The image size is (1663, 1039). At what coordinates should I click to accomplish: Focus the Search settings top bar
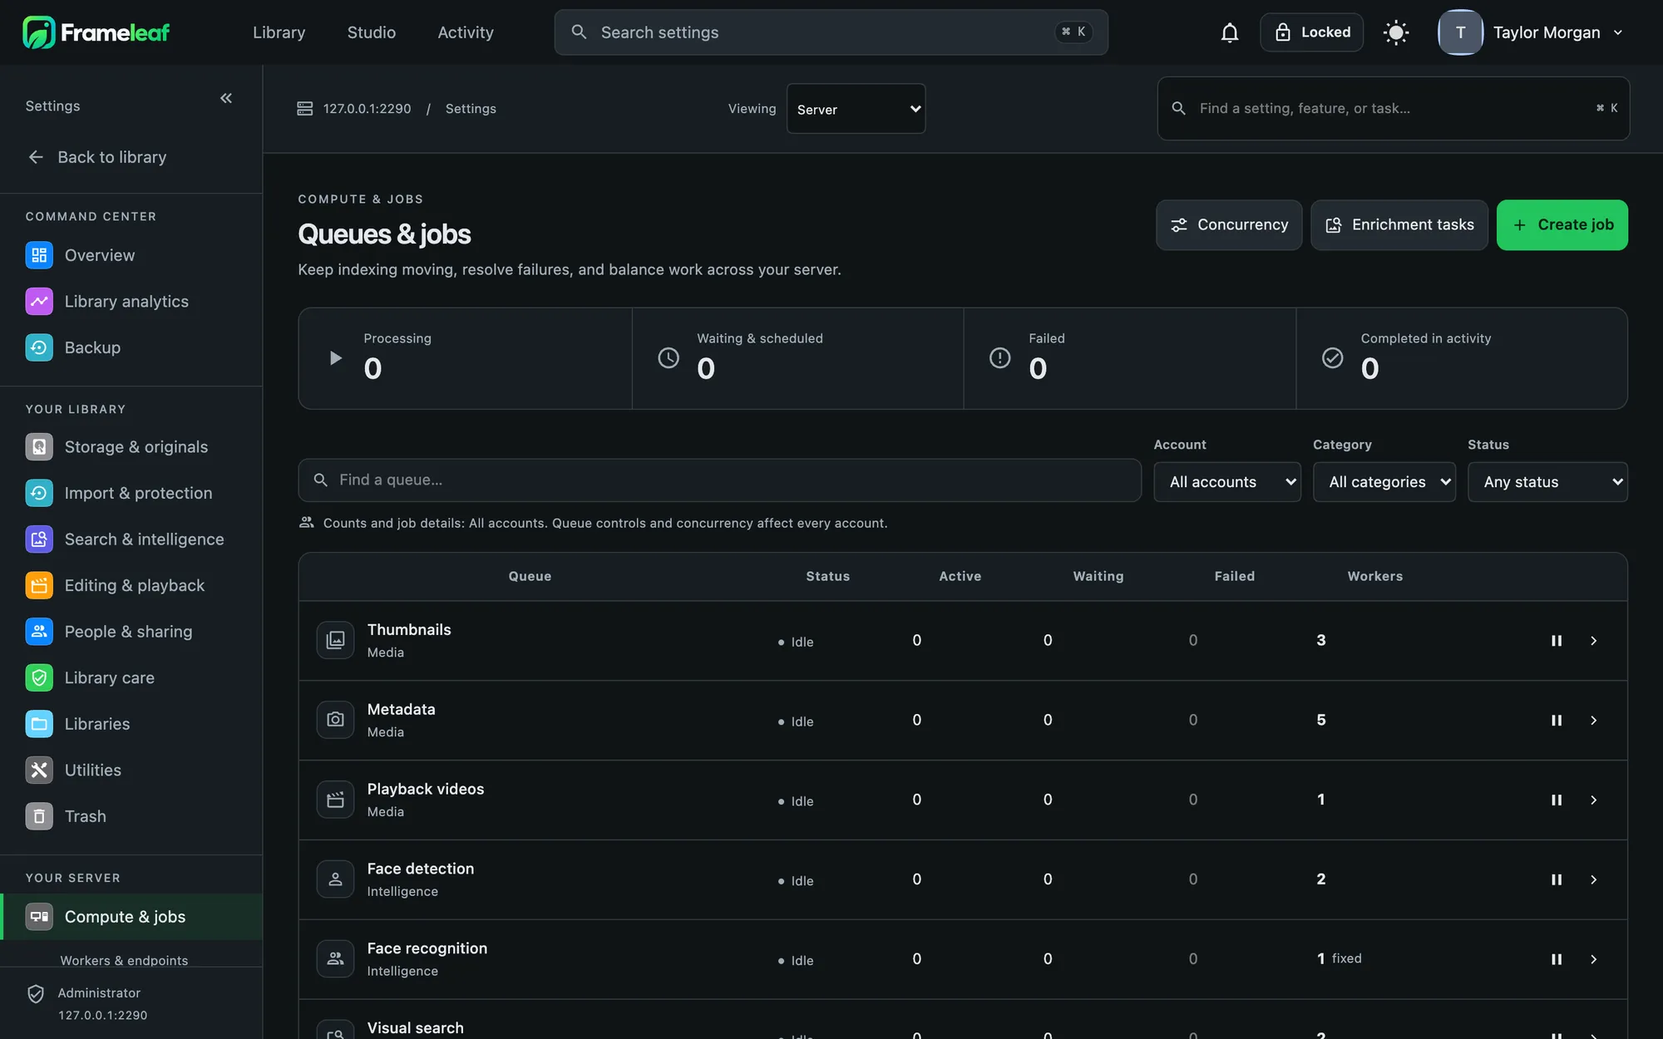[831, 32]
